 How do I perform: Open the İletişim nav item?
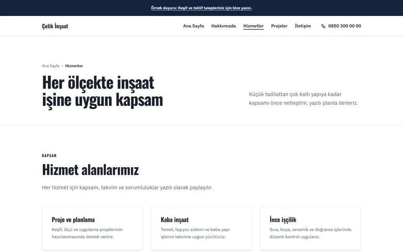pyautogui.click(x=303, y=26)
